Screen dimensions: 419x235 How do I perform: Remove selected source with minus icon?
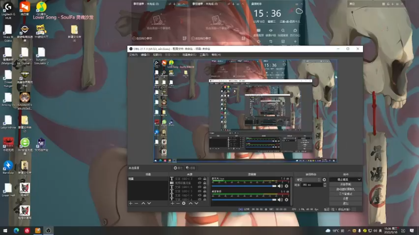[178, 203]
